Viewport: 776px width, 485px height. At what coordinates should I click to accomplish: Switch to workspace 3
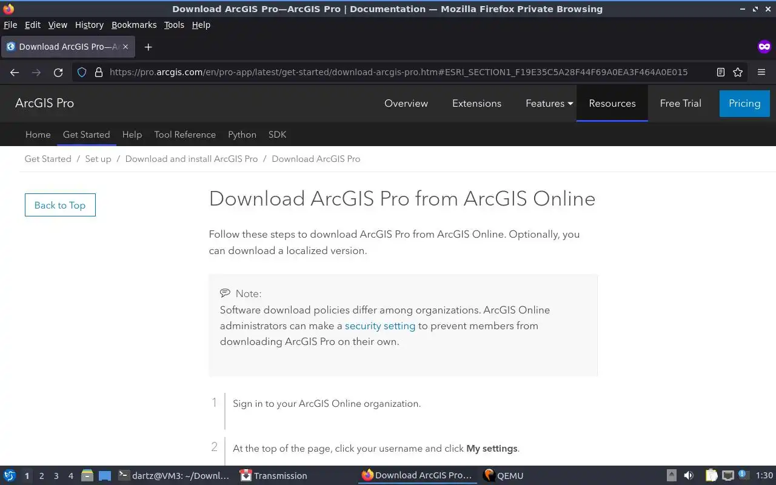pos(56,476)
